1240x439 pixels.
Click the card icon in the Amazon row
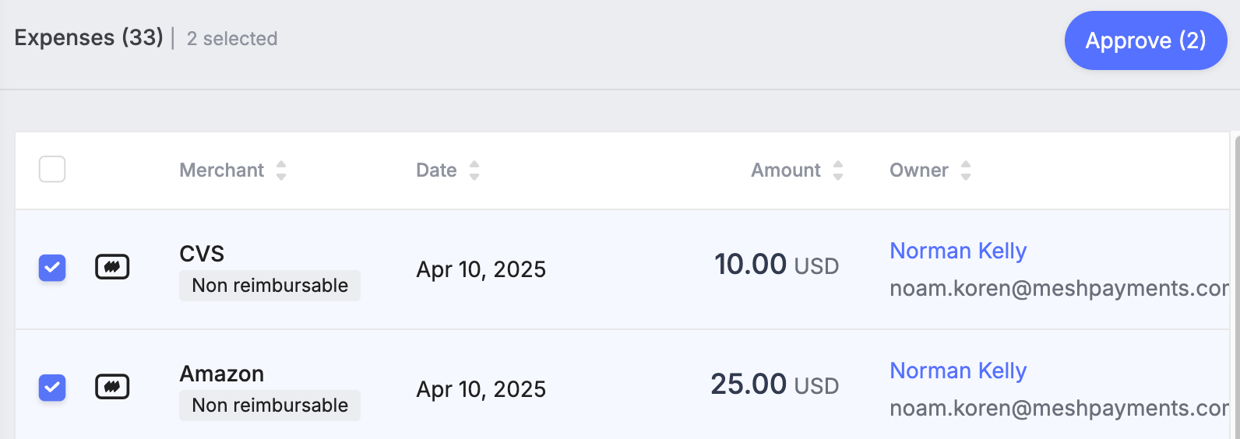pos(112,387)
